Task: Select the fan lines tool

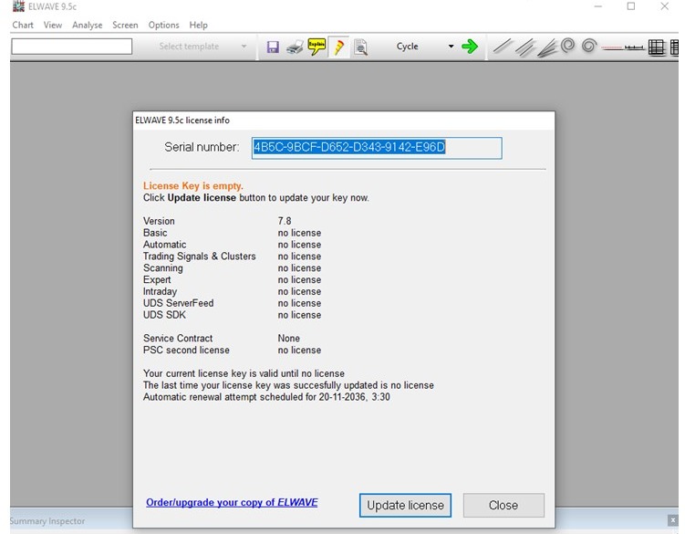Action: click(x=546, y=48)
